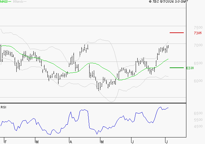
Task: Click the 6500 price axis label in main chart
Action: pos(198,63)
